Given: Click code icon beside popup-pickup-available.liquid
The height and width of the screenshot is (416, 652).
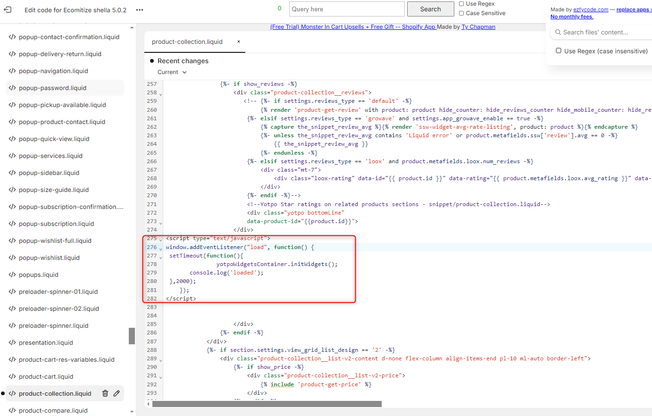Looking at the screenshot, I should tap(12, 105).
